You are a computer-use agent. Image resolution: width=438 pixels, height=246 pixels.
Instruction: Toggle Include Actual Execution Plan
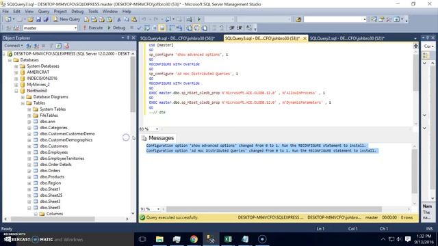pyautogui.click(x=171, y=28)
